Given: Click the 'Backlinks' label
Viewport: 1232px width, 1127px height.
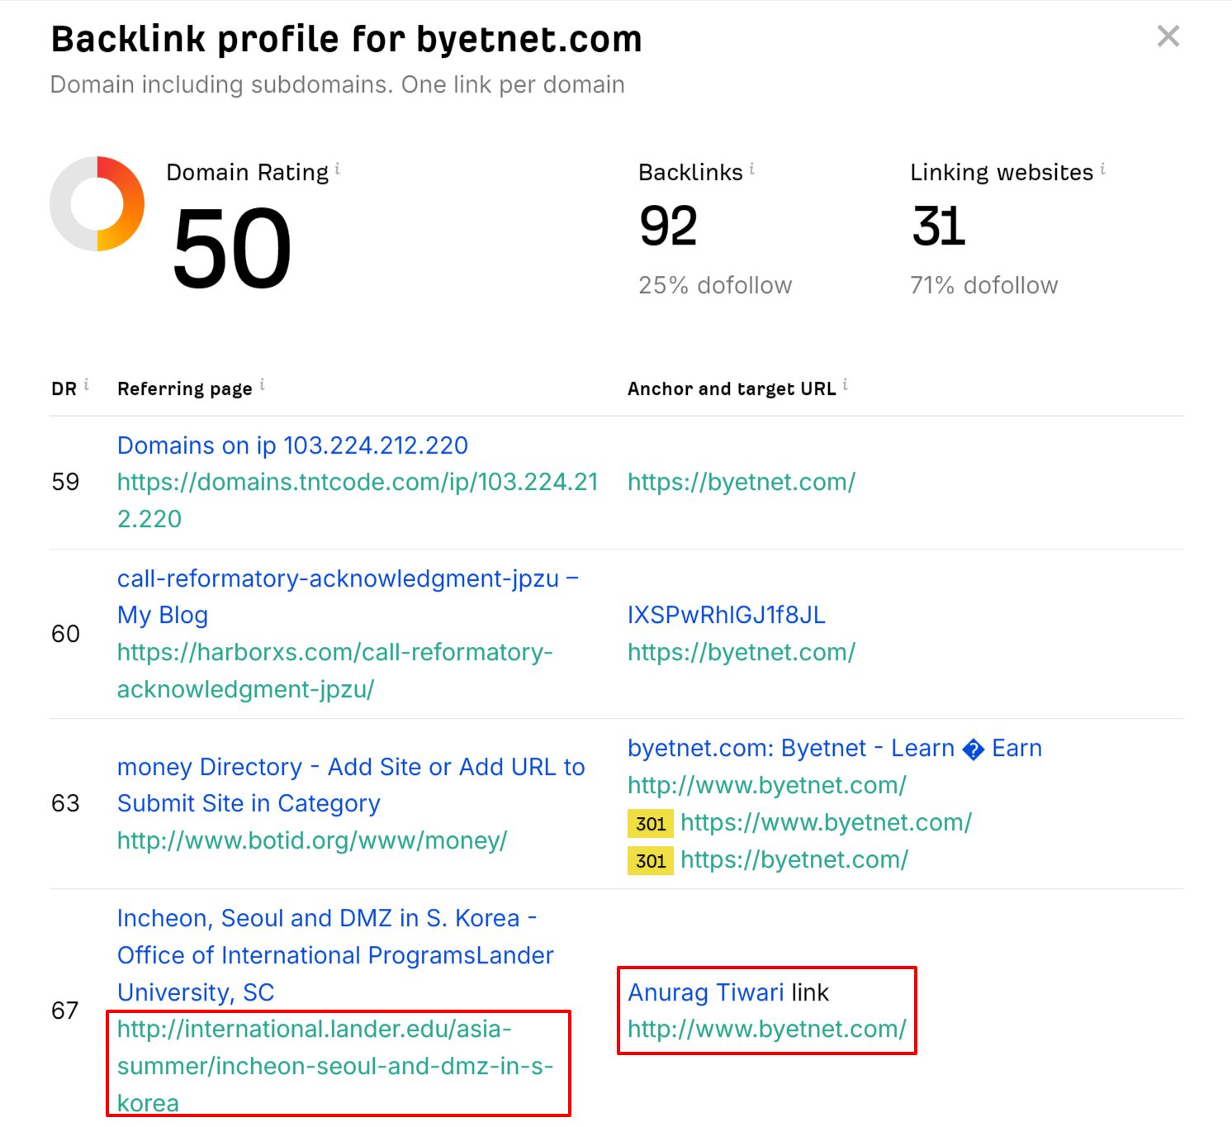Looking at the screenshot, I should [x=691, y=172].
